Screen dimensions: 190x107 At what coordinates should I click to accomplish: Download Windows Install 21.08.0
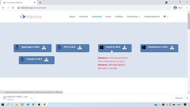pyautogui.click(x=115, y=48)
